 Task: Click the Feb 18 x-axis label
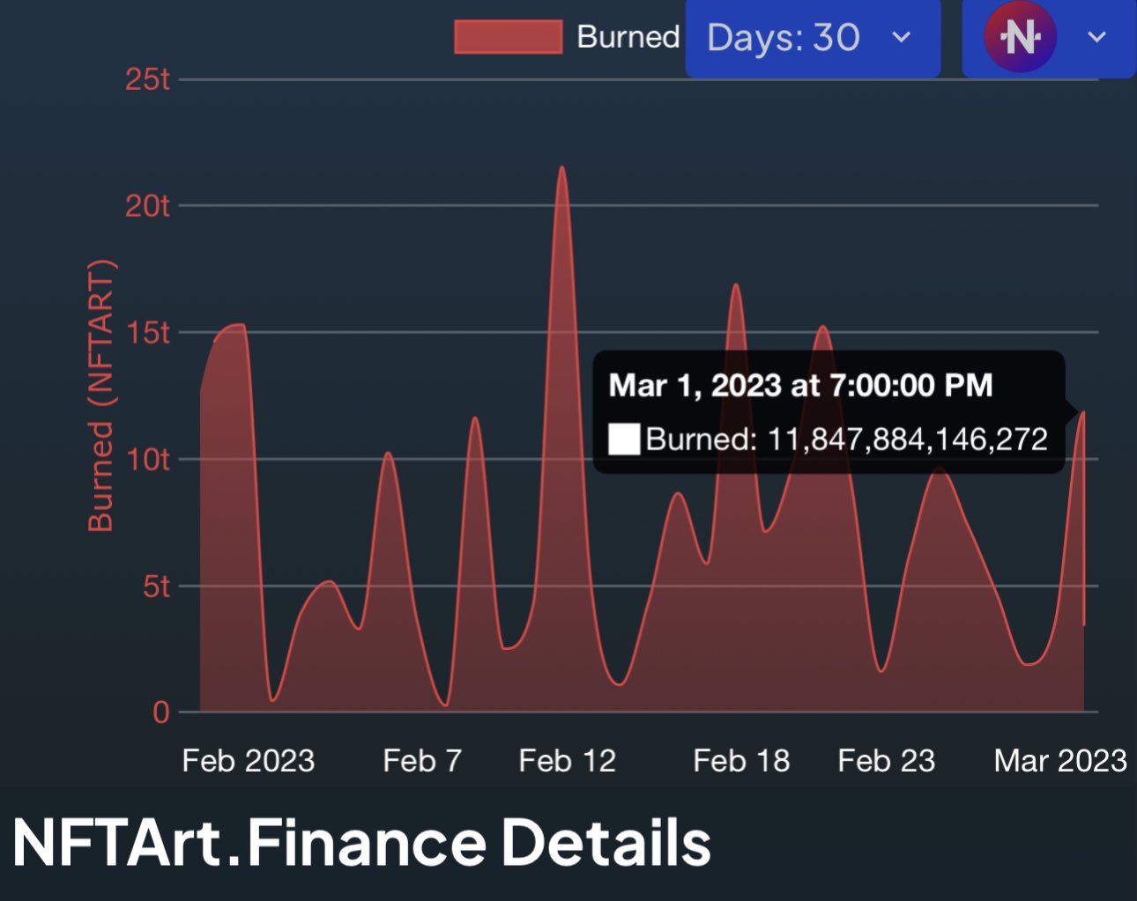tap(741, 761)
